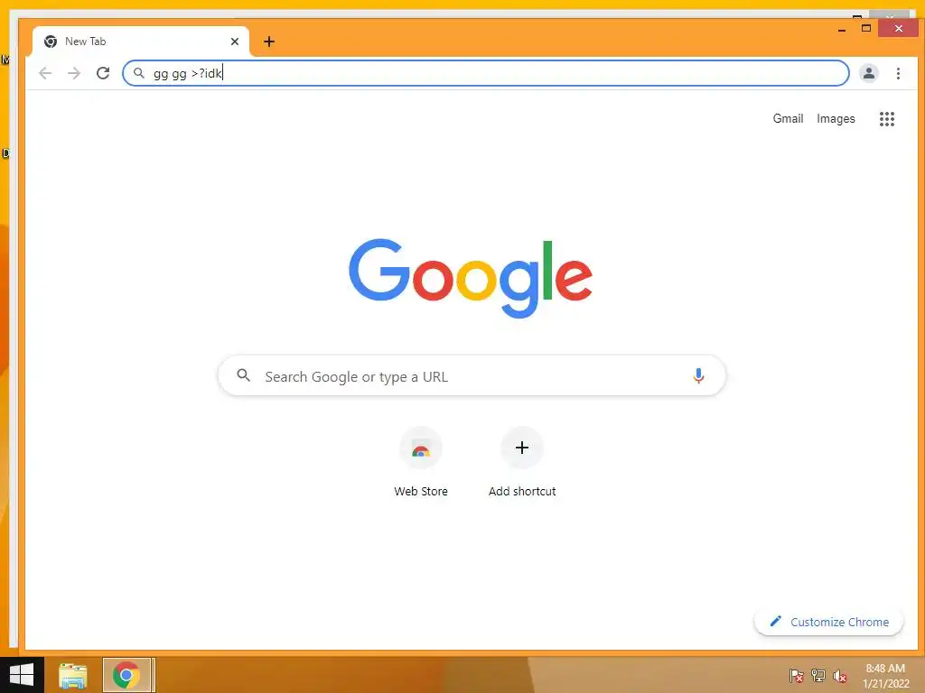Focus the address bar with typed text

tap(485, 73)
